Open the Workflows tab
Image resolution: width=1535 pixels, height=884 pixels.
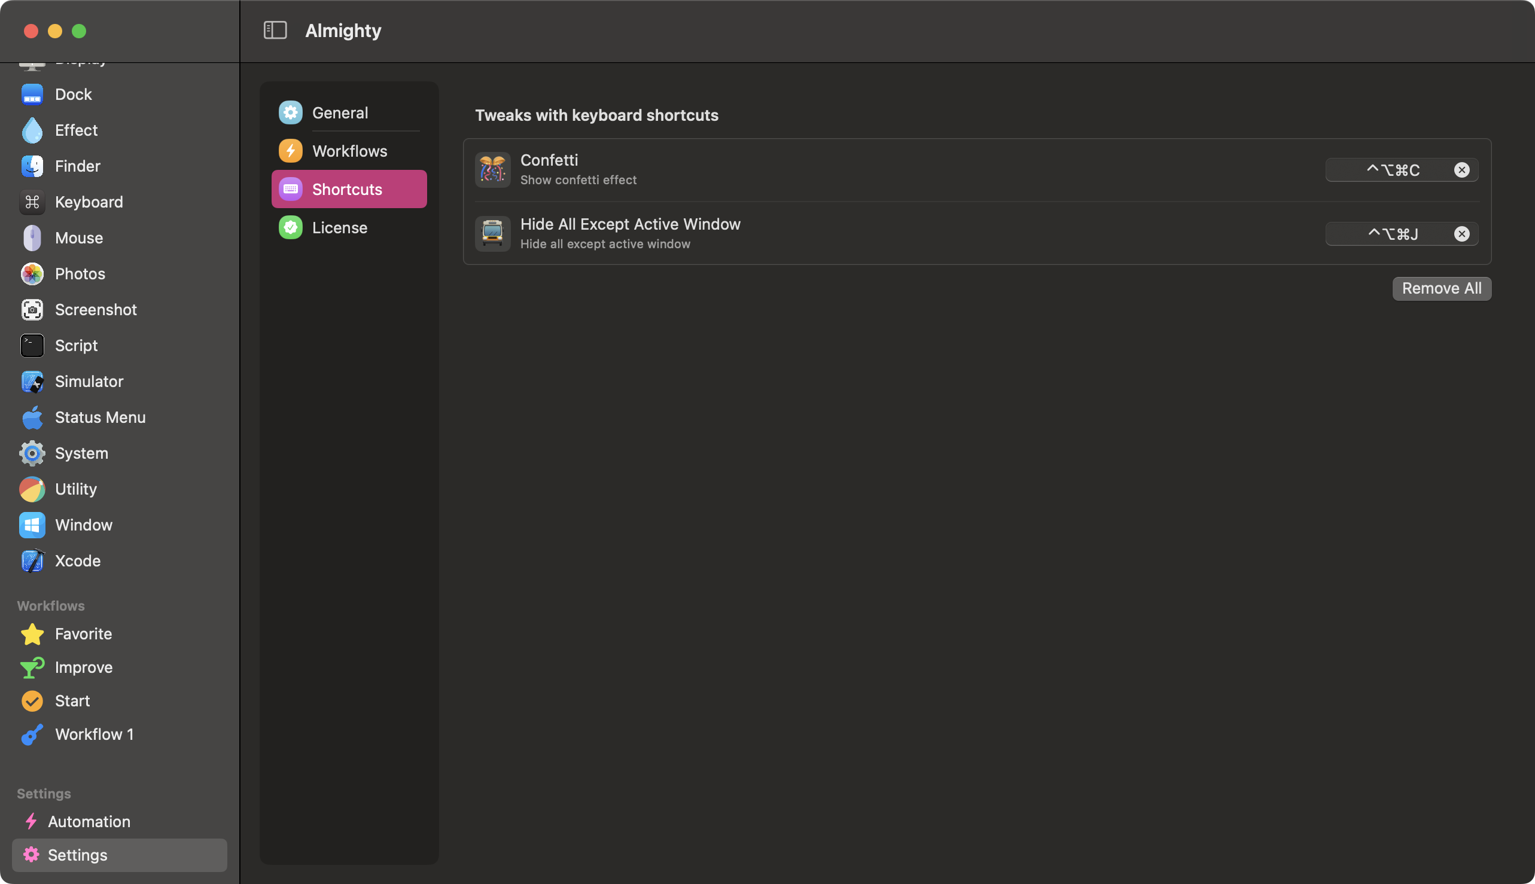[x=350, y=151]
